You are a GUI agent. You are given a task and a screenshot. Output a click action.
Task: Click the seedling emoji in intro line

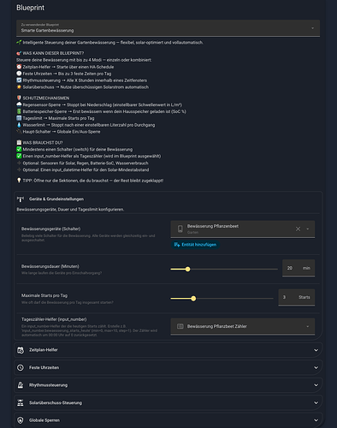19,43
